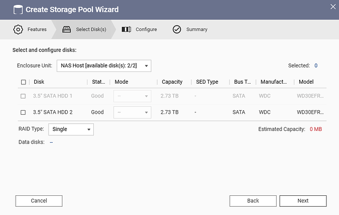Click the "Good" status of HDD 2
The image size is (339, 215).
97,112
